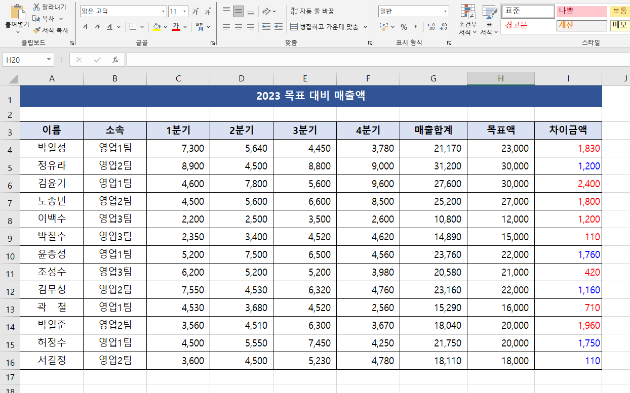
Task: Expand the Copy options arrow
Action: click(61, 19)
